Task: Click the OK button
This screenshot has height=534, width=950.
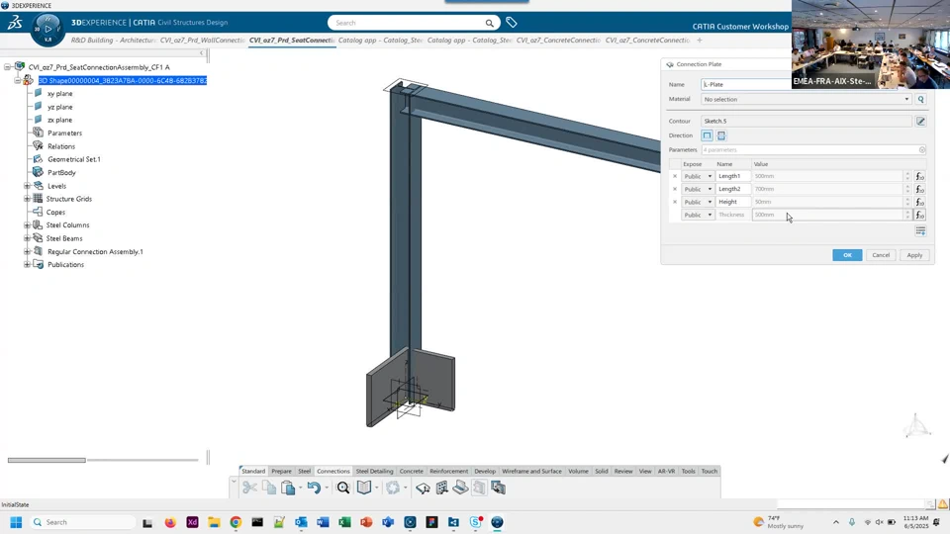Action: pyautogui.click(x=847, y=255)
